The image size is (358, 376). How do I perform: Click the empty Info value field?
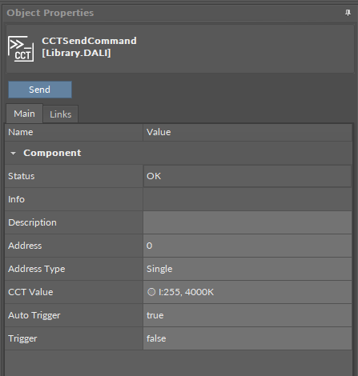coord(247,199)
